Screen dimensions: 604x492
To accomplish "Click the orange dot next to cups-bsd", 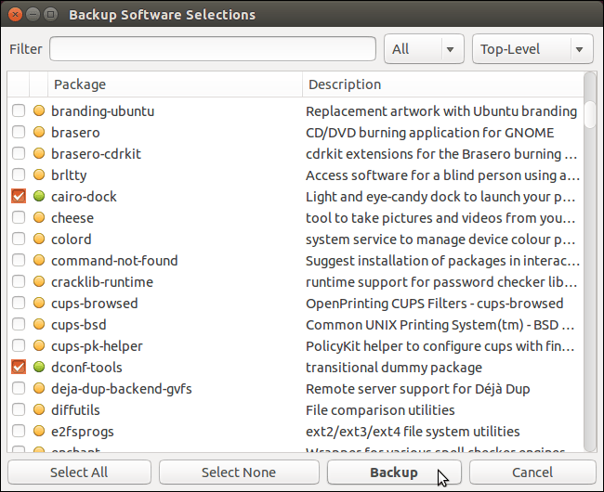I will point(39,325).
